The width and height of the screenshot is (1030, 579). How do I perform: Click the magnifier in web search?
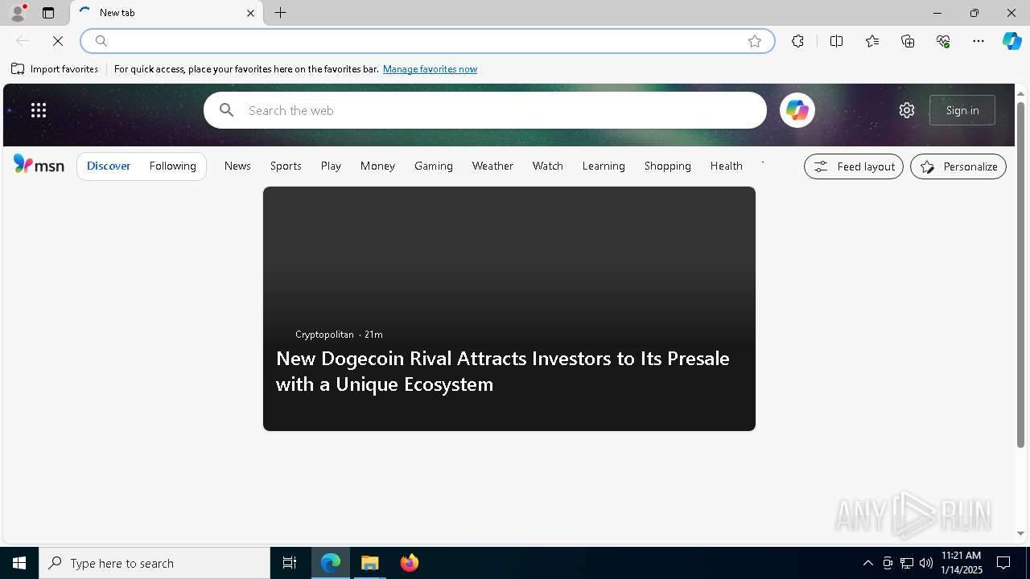(227, 110)
